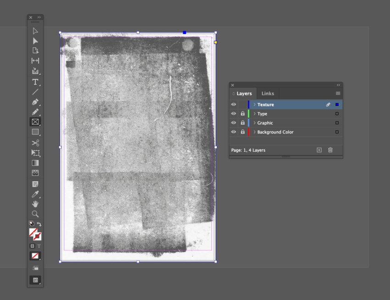Select the Scissors tool
This screenshot has width=390, height=300.
click(35, 143)
